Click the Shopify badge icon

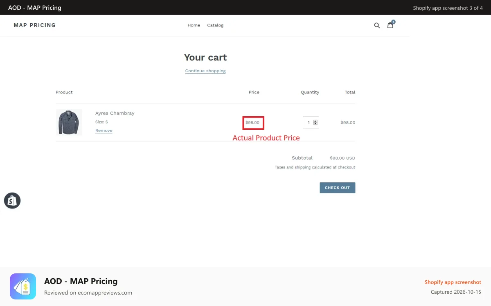12,200
